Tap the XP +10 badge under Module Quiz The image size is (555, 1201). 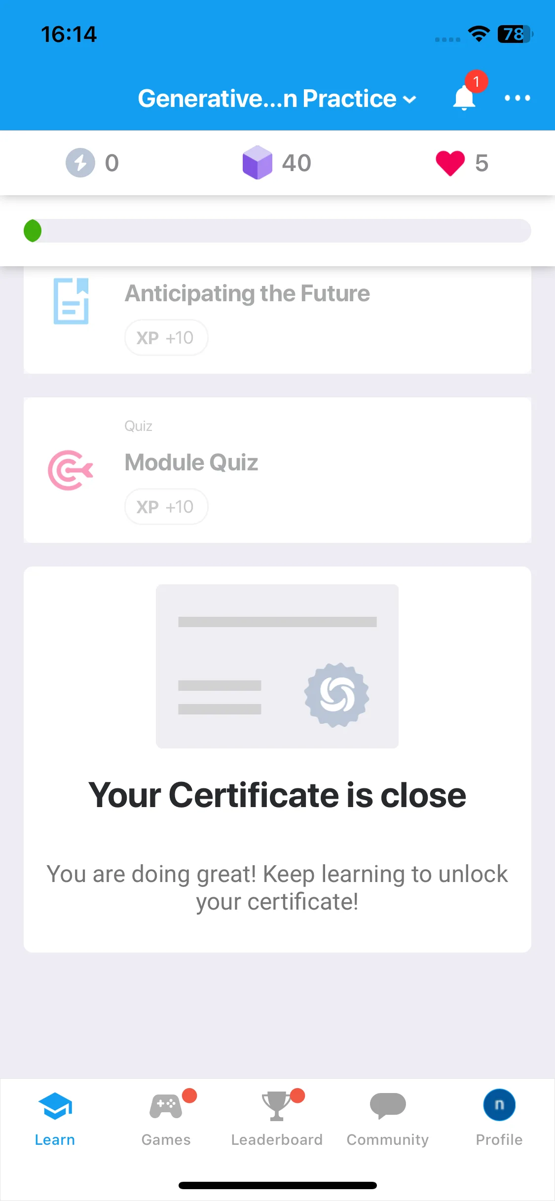pyautogui.click(x=166, y=506)
